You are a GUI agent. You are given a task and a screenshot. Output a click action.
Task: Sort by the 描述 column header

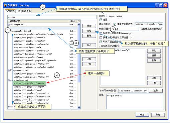click(73, 21)
